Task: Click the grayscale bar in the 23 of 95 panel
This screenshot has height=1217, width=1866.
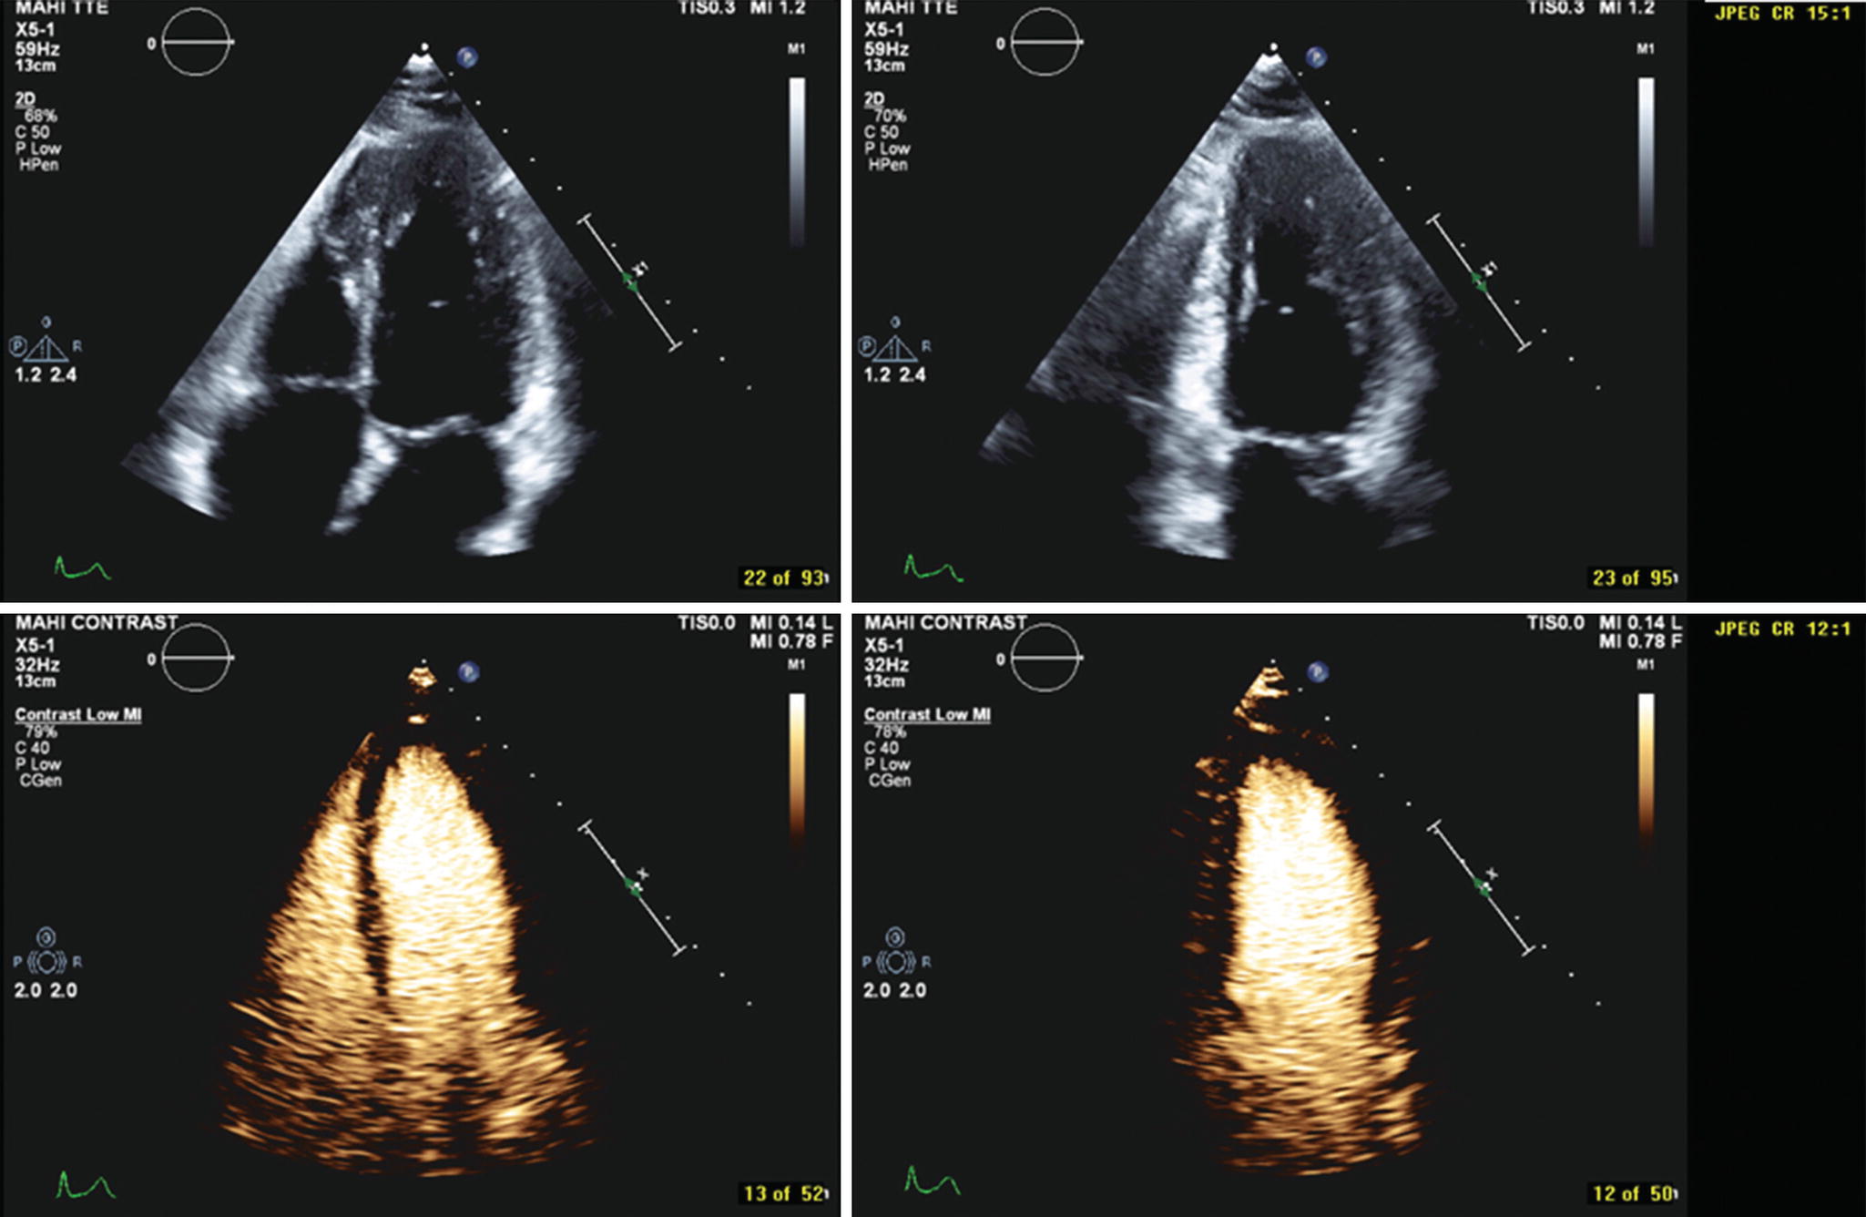Action: click(1646, 162)
